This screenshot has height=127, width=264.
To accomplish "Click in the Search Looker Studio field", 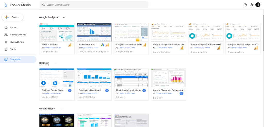I will pyautogui.click(x=95, y=5).
